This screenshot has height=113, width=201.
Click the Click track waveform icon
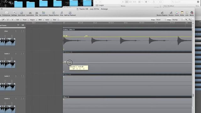click(x=8, y=40)
